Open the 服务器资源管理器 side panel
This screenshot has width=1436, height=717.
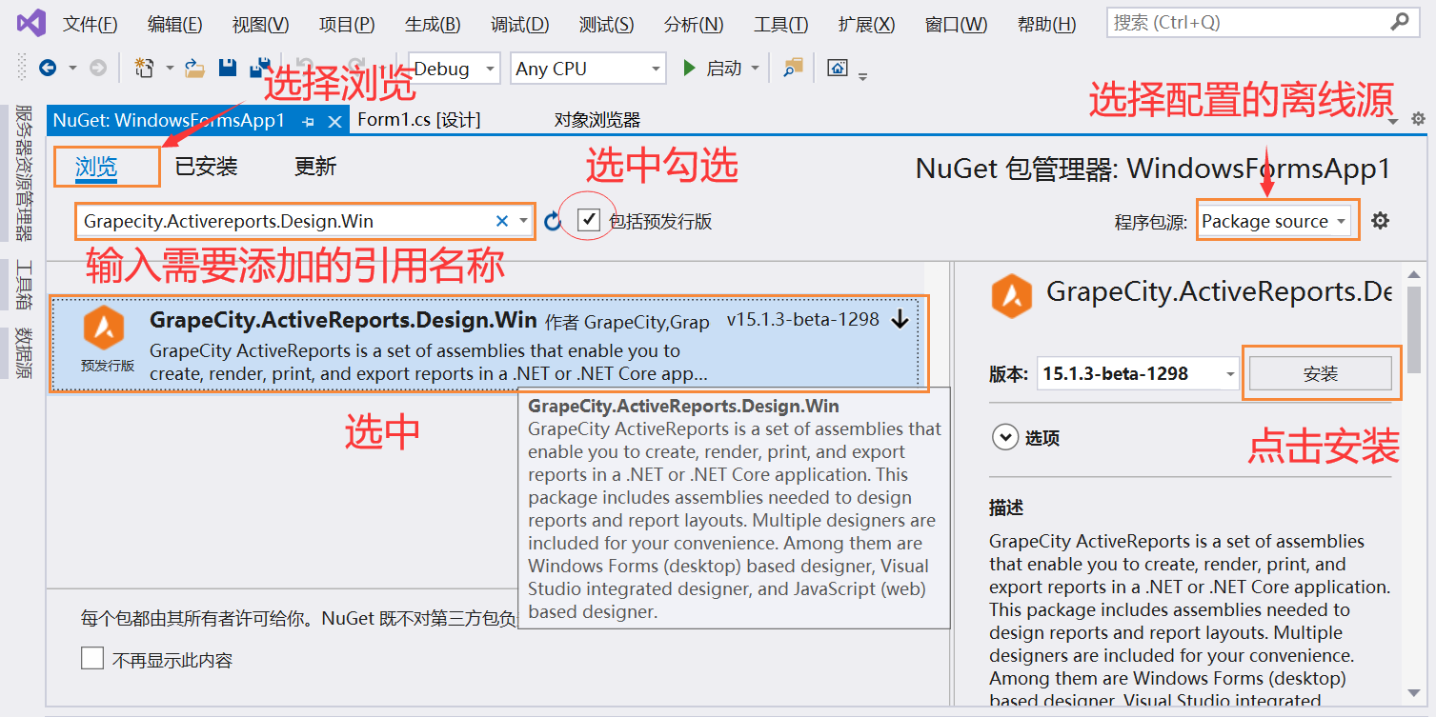click(24, 172)
